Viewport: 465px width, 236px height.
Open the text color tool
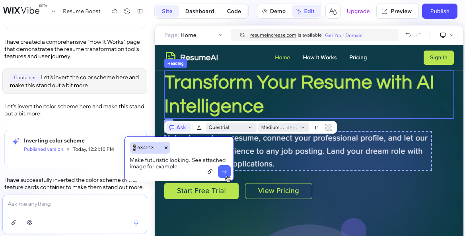tap(199, 128)
